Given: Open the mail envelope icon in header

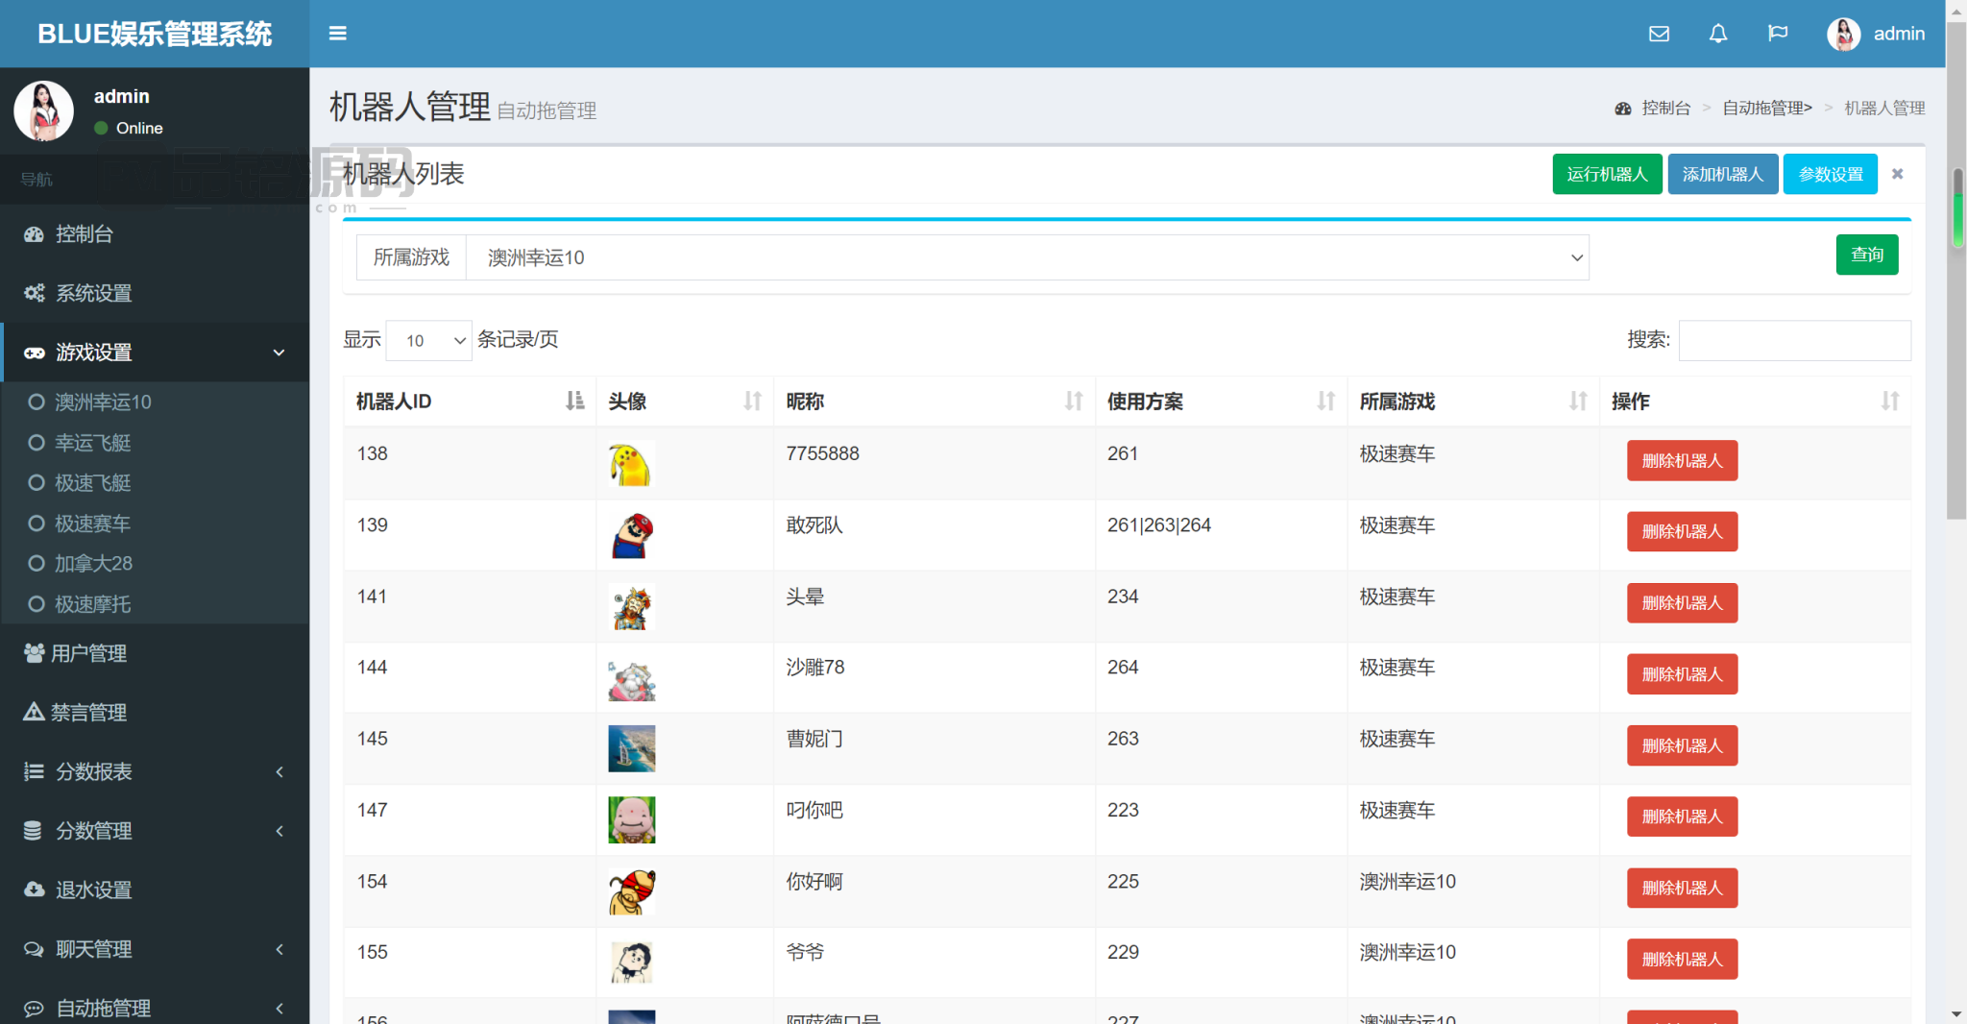Looking at the screenshot, I should pos(1659,34).
